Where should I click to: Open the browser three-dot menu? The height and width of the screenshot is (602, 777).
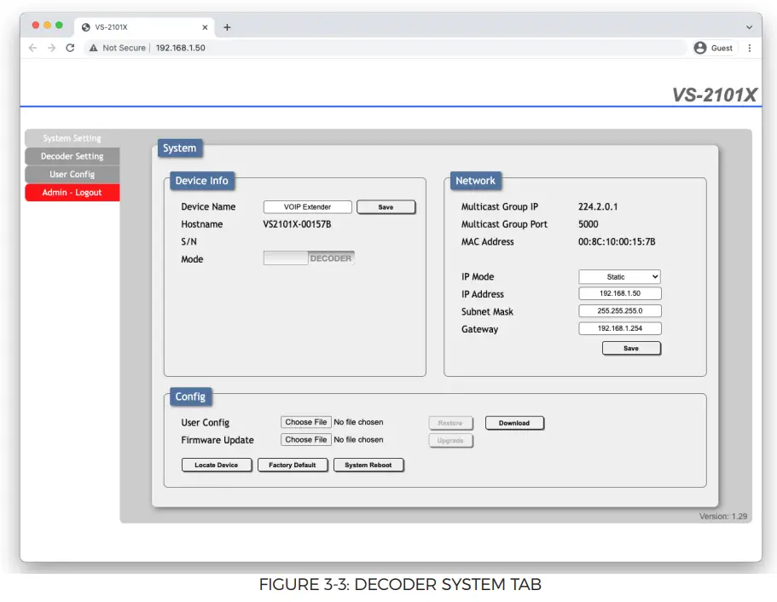pos(750,48)
